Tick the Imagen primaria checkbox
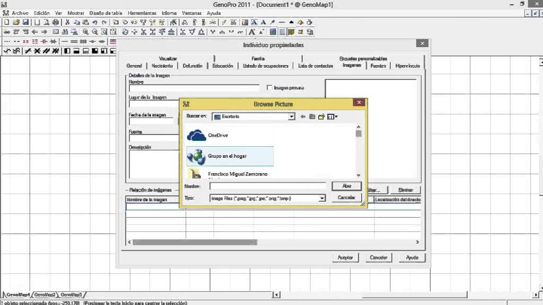 [x=269, y=87]
